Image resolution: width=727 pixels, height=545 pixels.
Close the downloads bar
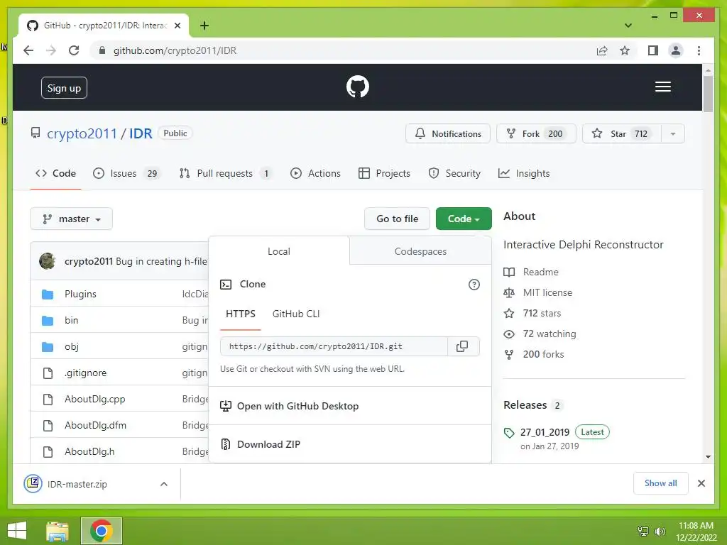tap(701, 483)
